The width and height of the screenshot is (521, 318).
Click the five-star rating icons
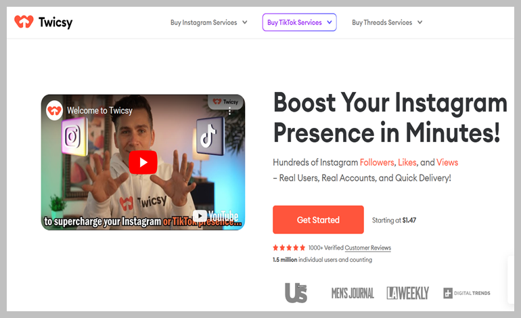tap(289, 248)
